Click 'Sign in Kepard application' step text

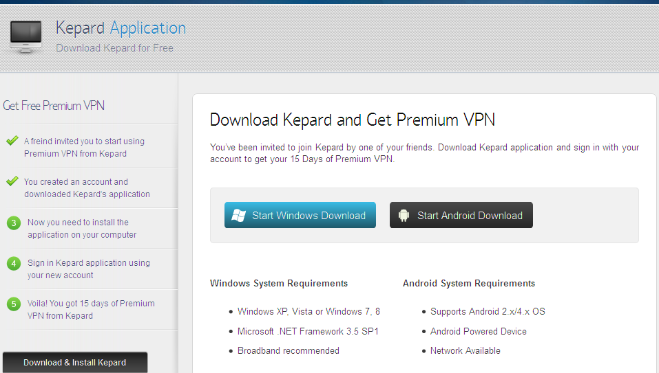[89, 269]
